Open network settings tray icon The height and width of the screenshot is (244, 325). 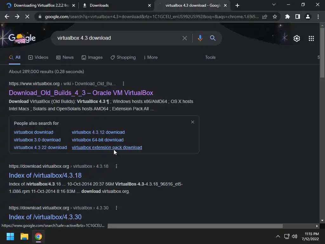tap(287, 236)
